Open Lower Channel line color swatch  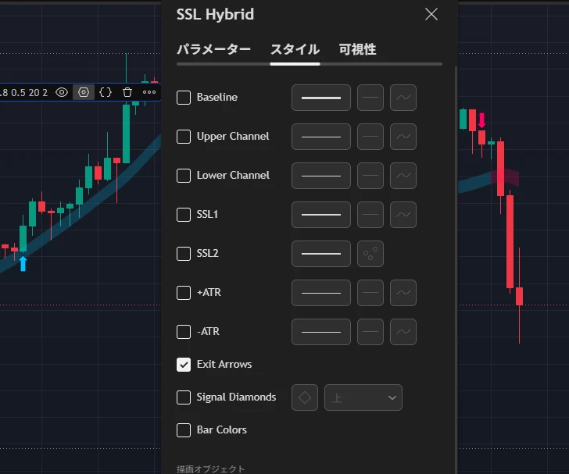pyautogui.click(x=321, y=176)
